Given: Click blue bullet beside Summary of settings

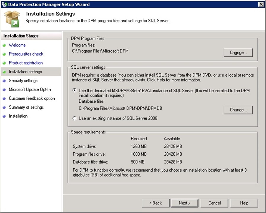Looking at the screenshot, I should (x=4, y=107).
